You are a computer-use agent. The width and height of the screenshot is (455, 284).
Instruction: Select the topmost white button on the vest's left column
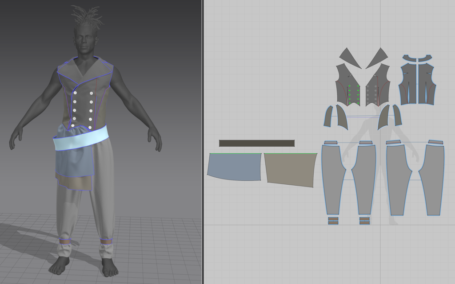(75, 93)
